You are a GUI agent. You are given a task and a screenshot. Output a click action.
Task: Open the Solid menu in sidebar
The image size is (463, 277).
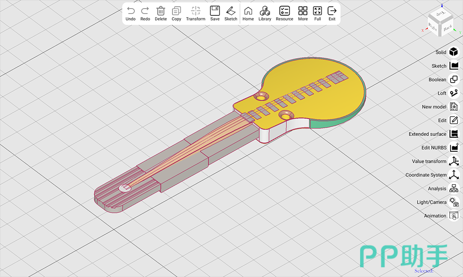(x=454, y=52)
